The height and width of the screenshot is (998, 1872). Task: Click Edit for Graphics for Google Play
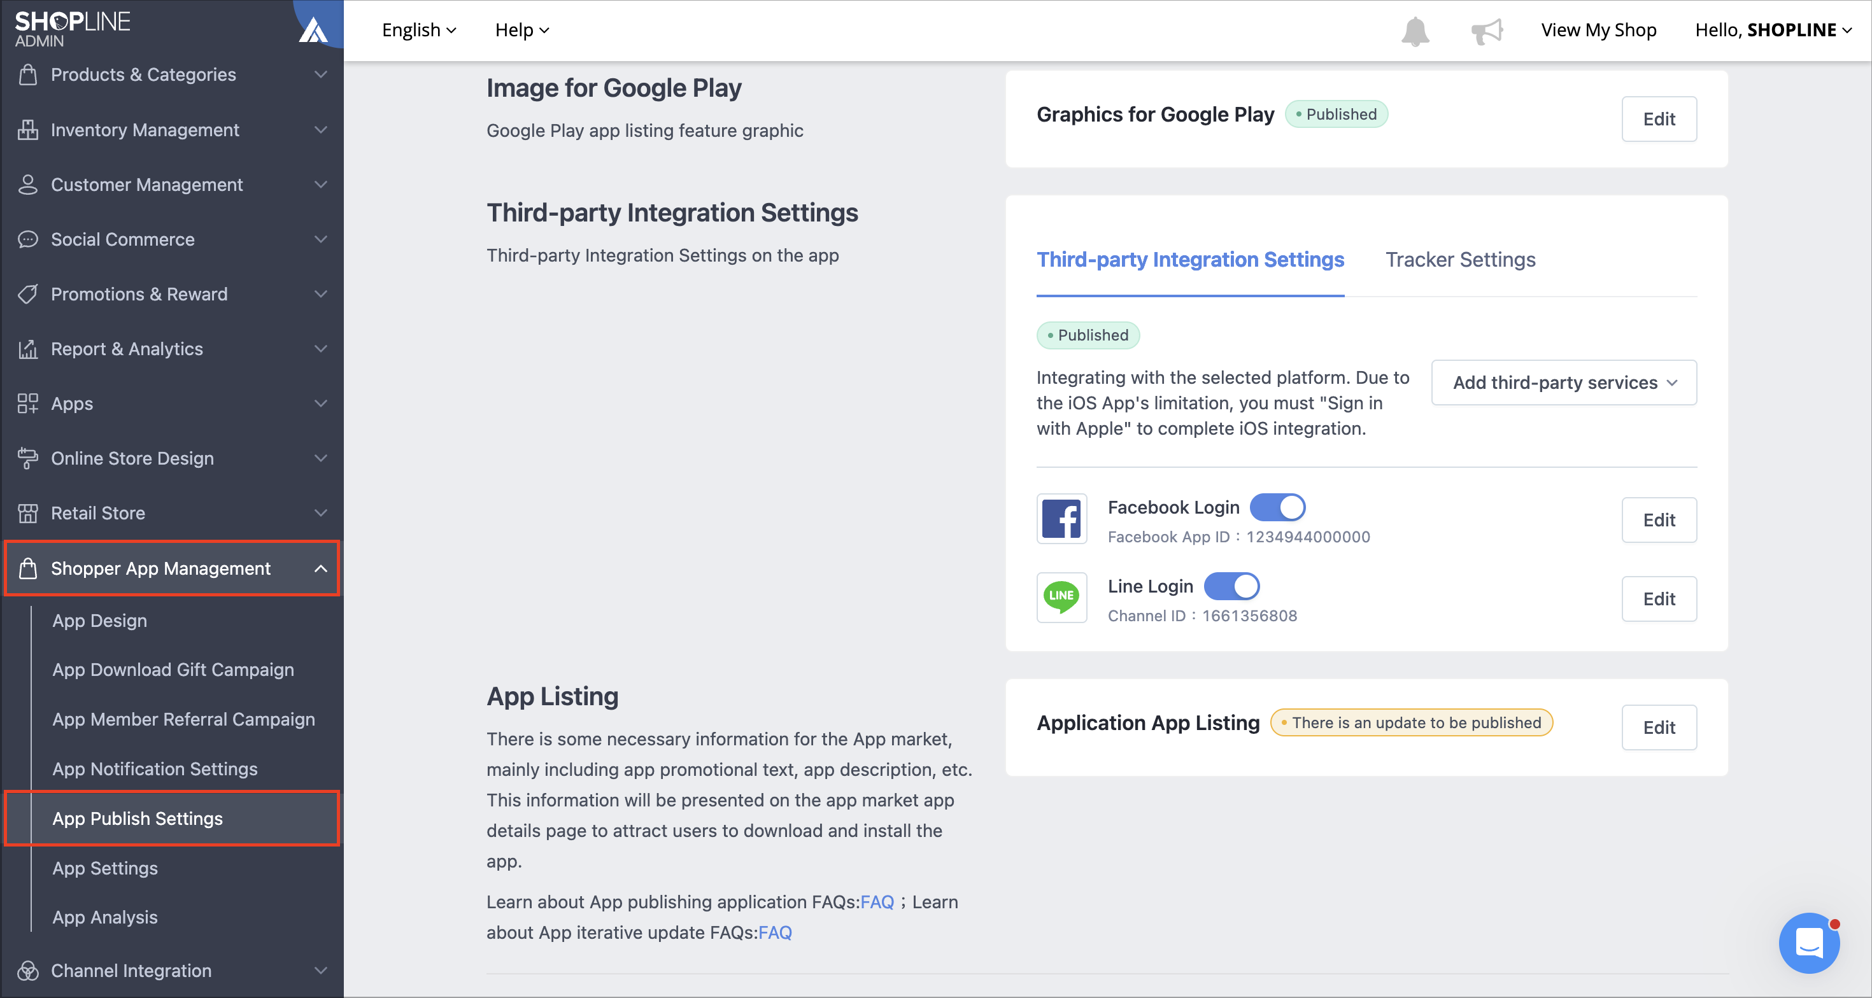tap(1659, 119)
